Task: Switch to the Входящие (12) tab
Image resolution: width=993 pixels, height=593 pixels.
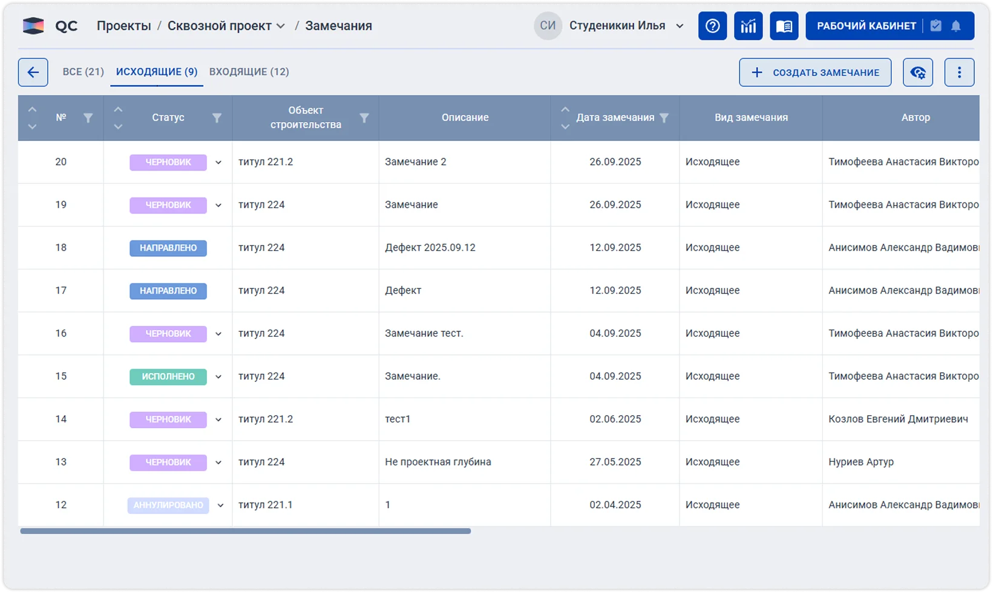Action: tap(249, 72)
